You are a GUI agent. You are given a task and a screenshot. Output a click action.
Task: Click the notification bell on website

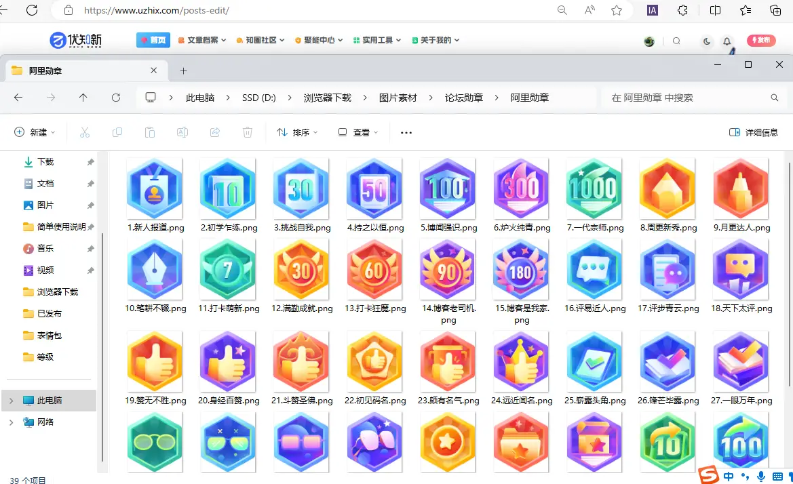(727, 41)
